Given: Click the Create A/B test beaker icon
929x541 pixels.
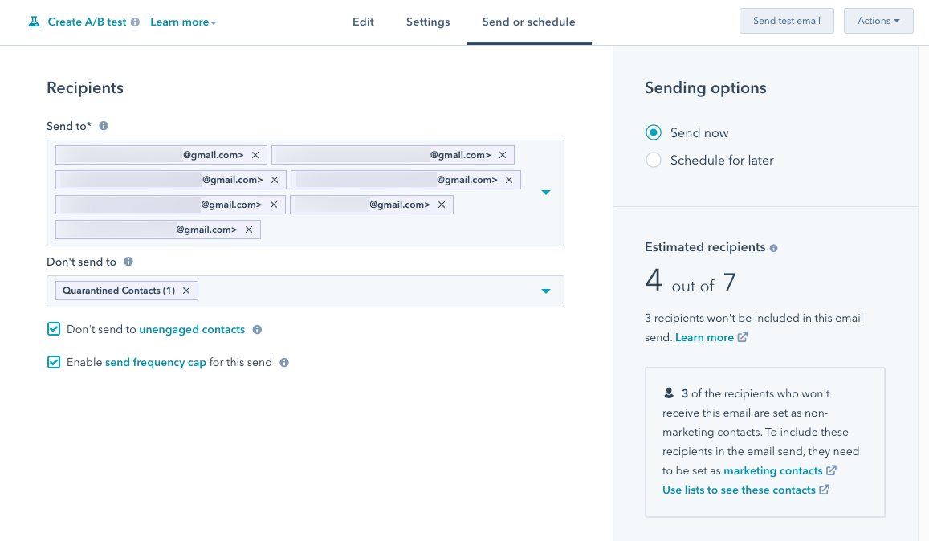Looking at the screenshot, I should coord(33,21).
